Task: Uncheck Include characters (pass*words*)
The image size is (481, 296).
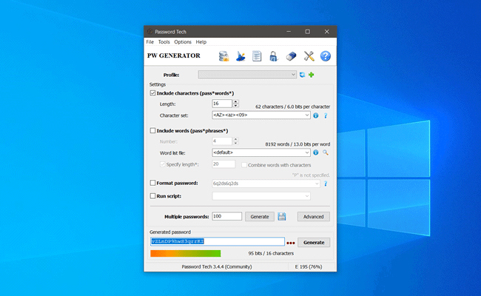Action: pos(153,94)
